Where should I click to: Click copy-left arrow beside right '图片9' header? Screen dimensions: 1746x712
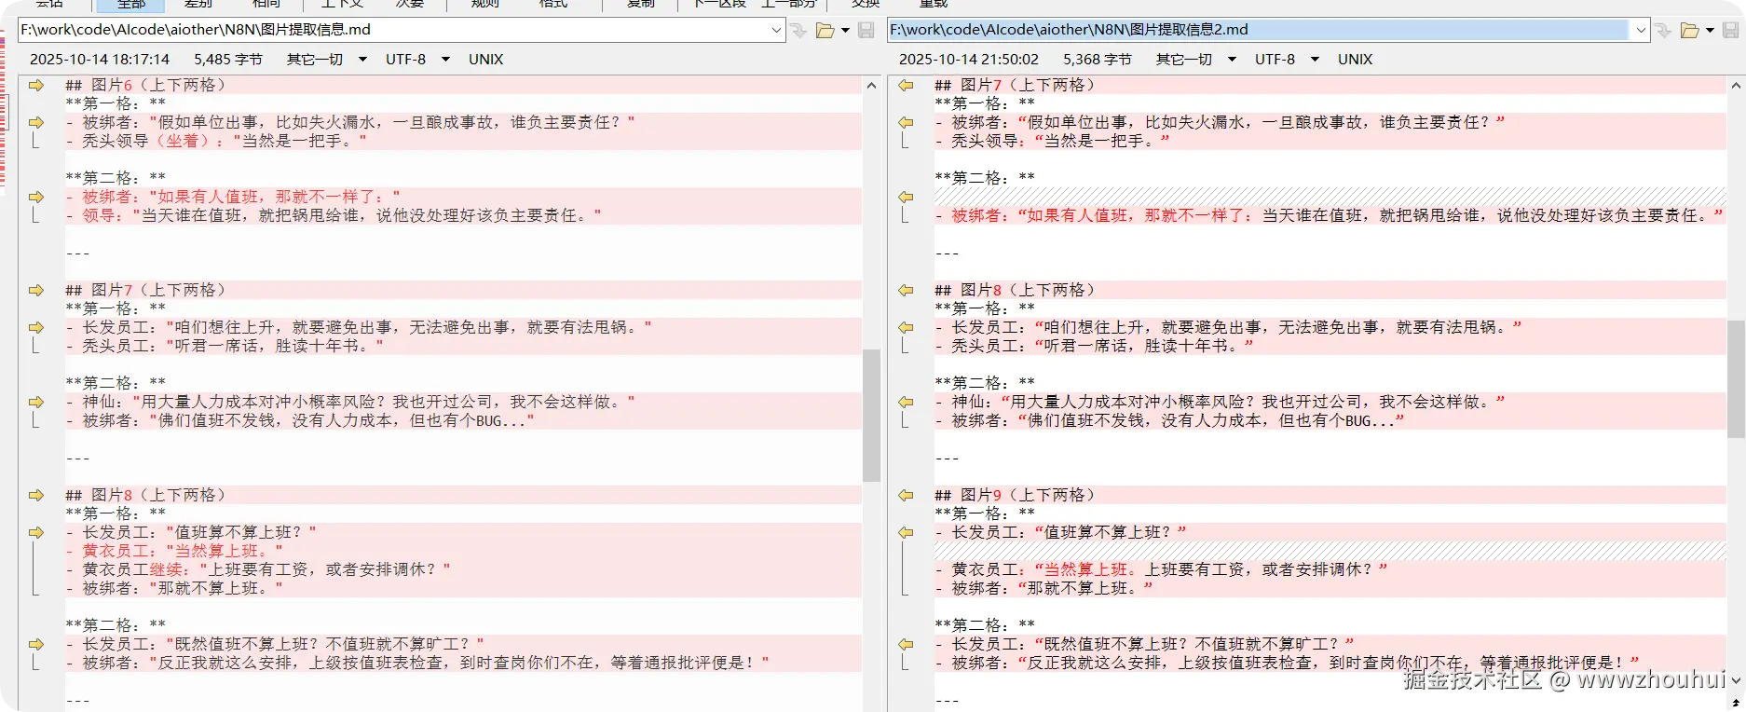(906, 496)
